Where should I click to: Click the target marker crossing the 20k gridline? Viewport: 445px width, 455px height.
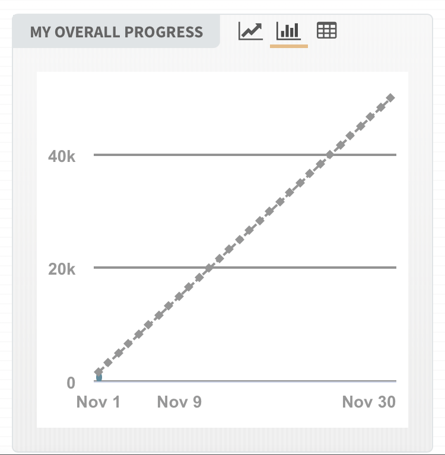(x=209, y=268)
